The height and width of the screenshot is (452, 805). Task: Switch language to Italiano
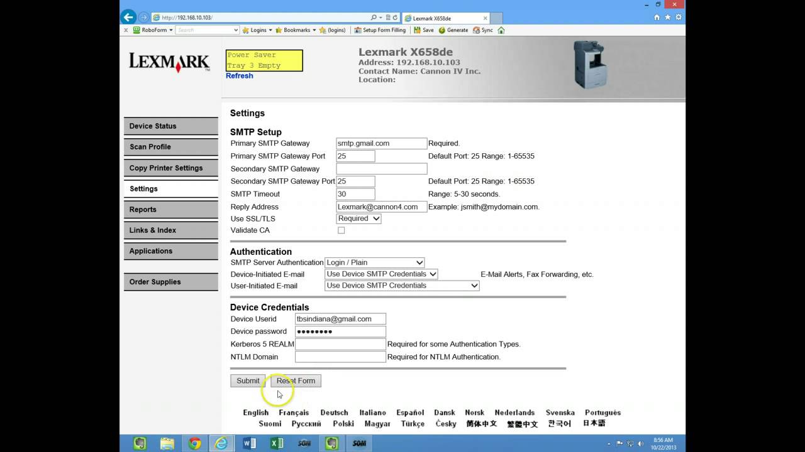pos(372,412)
